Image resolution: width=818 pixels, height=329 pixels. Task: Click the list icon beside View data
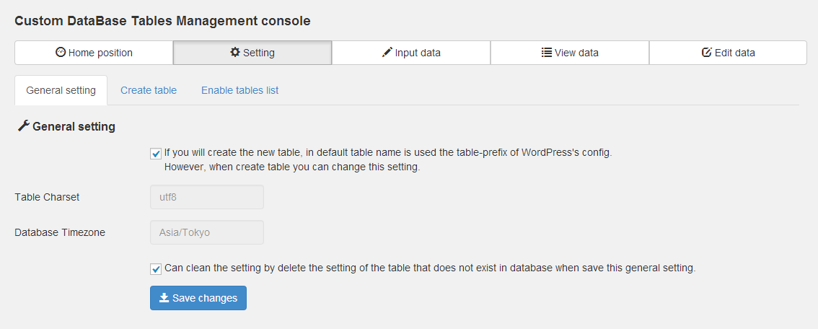coord(547,53)
